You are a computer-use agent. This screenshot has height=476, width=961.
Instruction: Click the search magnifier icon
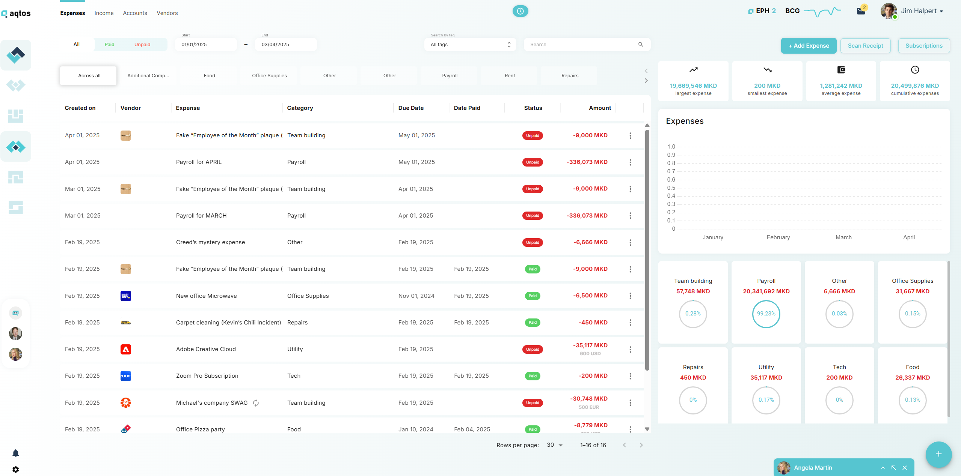pyautogui.click(x=641, y=45)
